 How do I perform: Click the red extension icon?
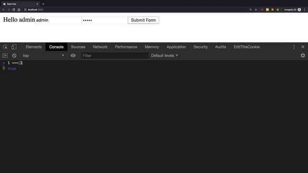click(x=262, y=10)
